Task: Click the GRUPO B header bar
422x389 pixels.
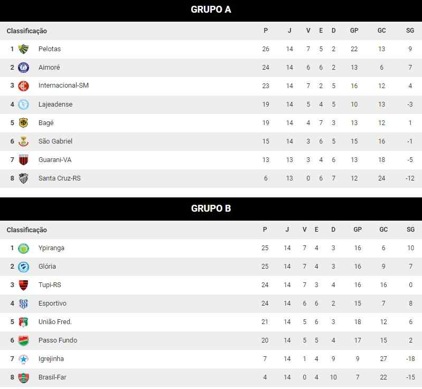Action: (211, 209)
